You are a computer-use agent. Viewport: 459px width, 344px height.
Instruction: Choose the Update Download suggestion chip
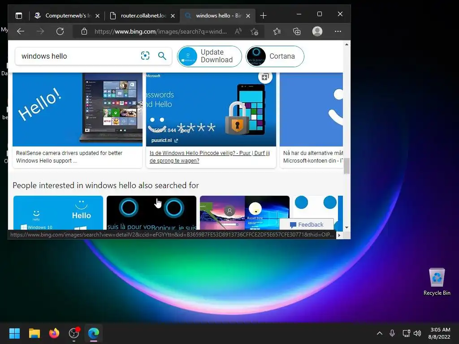210,56
